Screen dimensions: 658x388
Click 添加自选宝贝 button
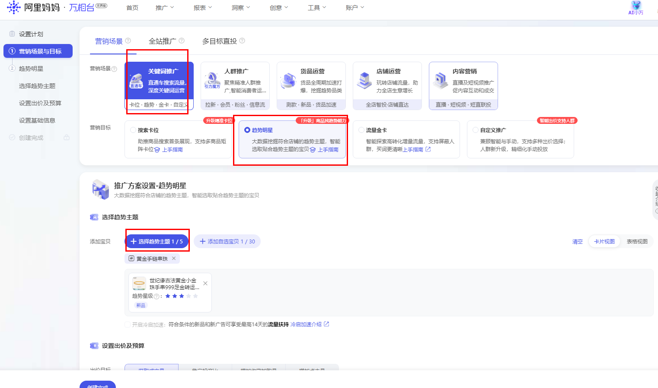(x=227, y=241)
